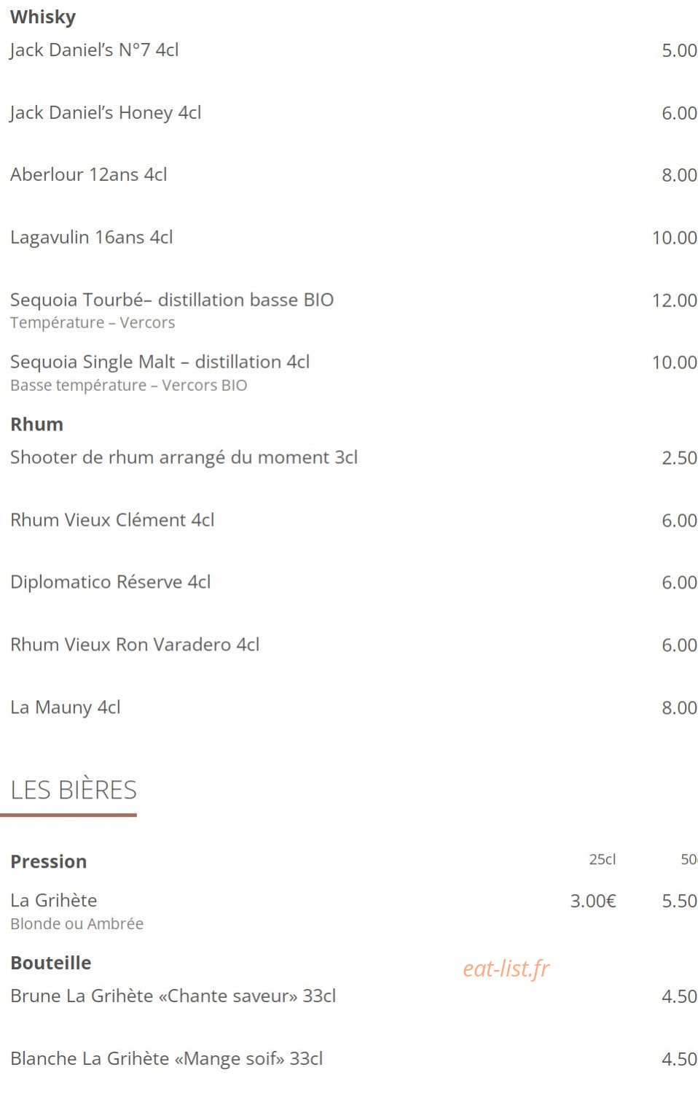698x1094 pixels.
Task: Select the Jack Daniel's N°7 4cl item
Action: click(x=95, y=50)
